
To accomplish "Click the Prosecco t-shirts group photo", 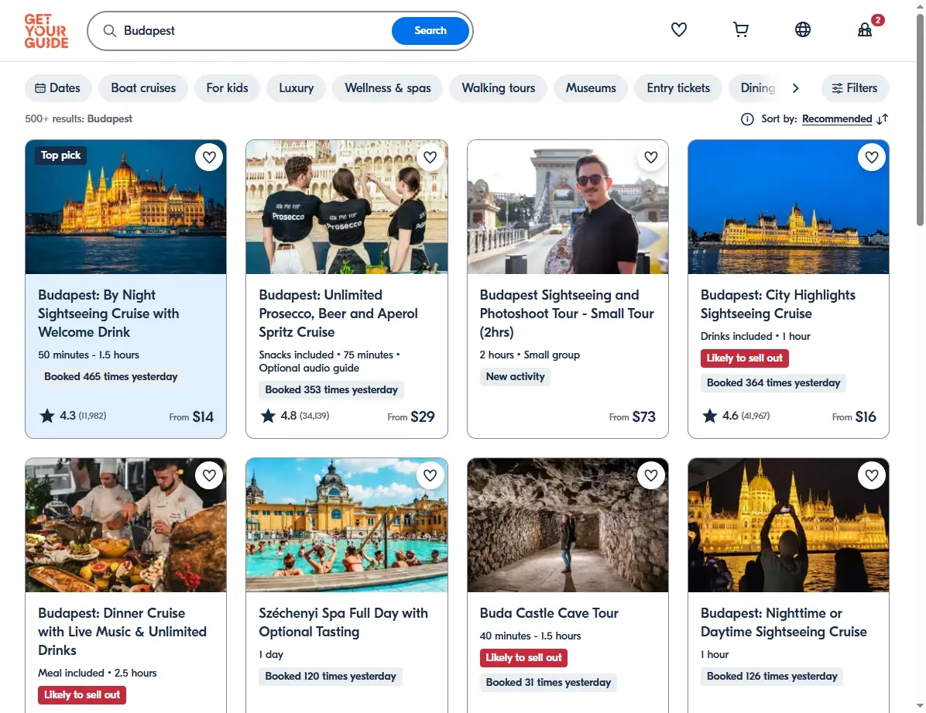I will (x=347, y=207).
